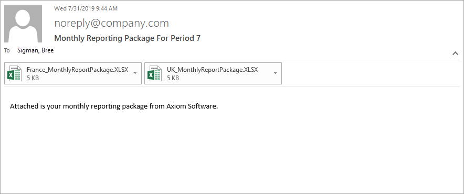Click the Excel icon of France attachment
The width and height of the screenshot is (464, 194).
pos(14,73)
